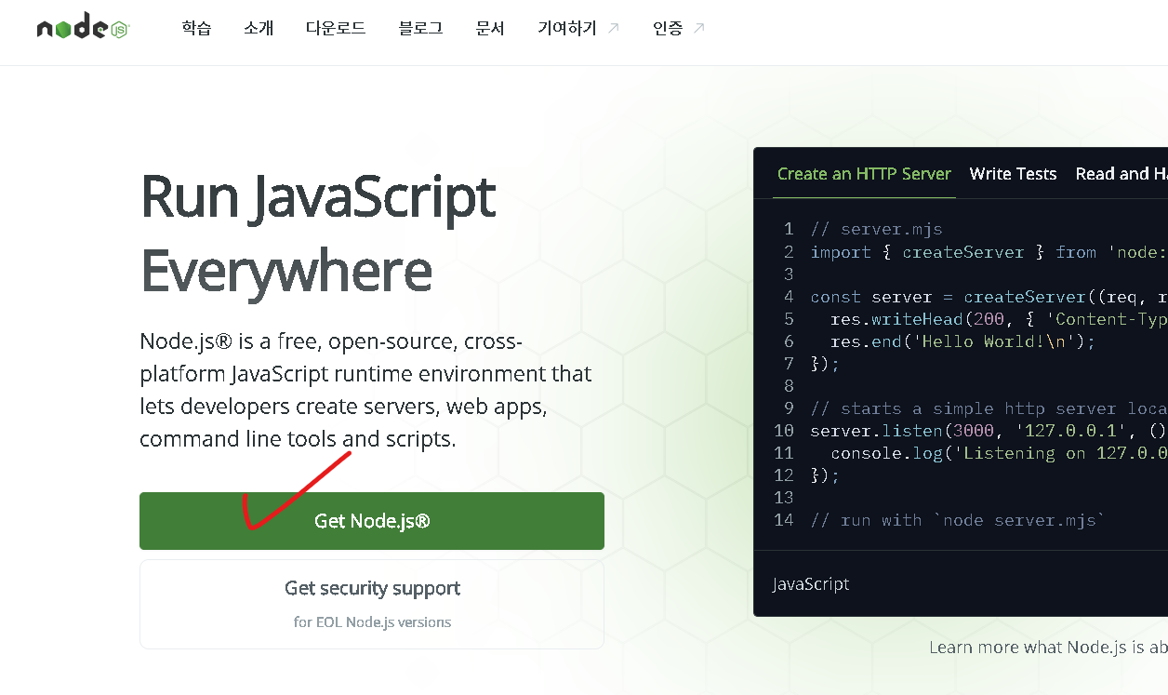Screen dimensions: 1168x695
Task: Click the Get security support button
Action: coord(372,604)
